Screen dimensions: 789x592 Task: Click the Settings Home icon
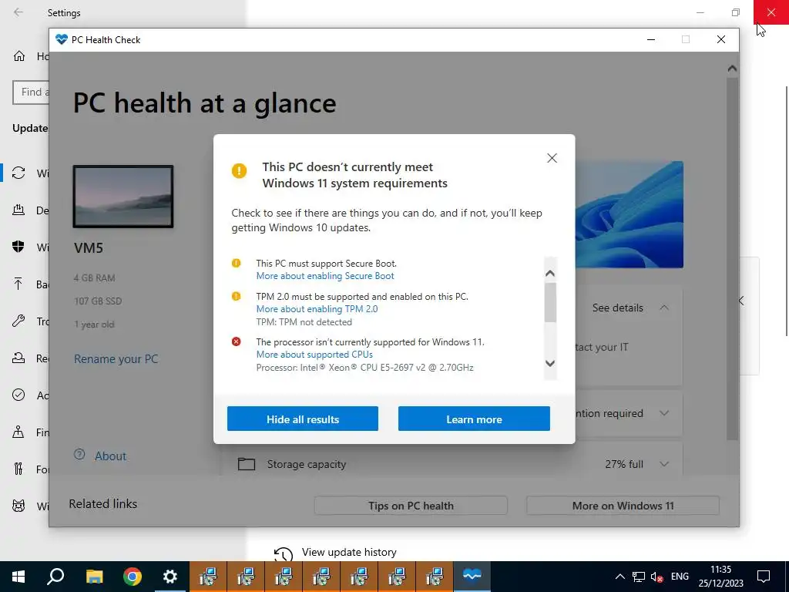pyautogui.click(x=19, y=55)
